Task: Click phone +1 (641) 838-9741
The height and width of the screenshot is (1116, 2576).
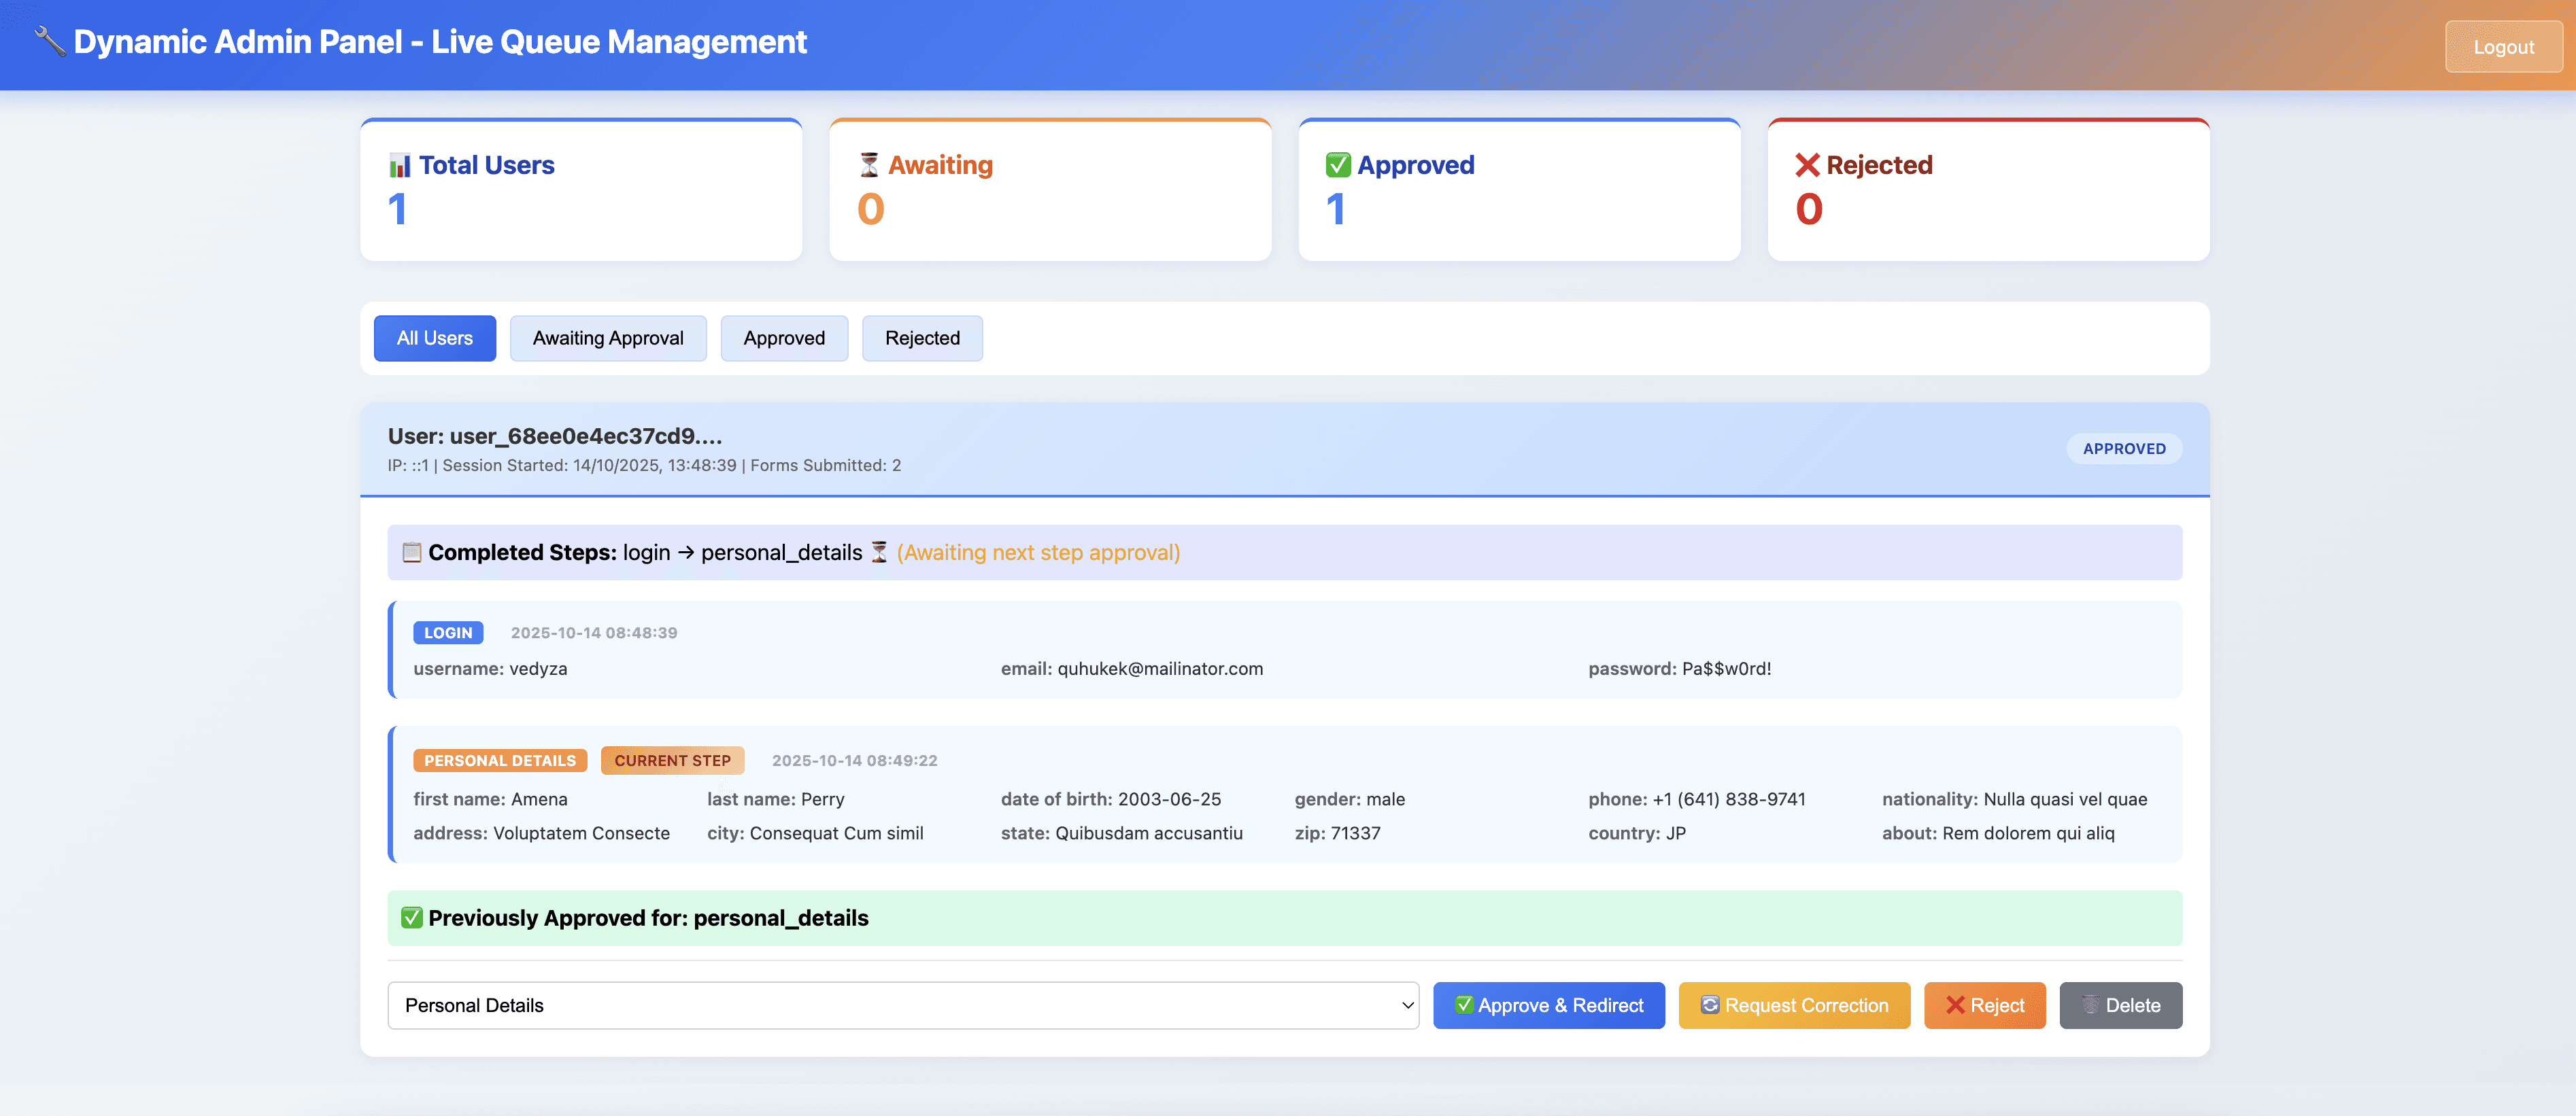Action: point(1697,799)
